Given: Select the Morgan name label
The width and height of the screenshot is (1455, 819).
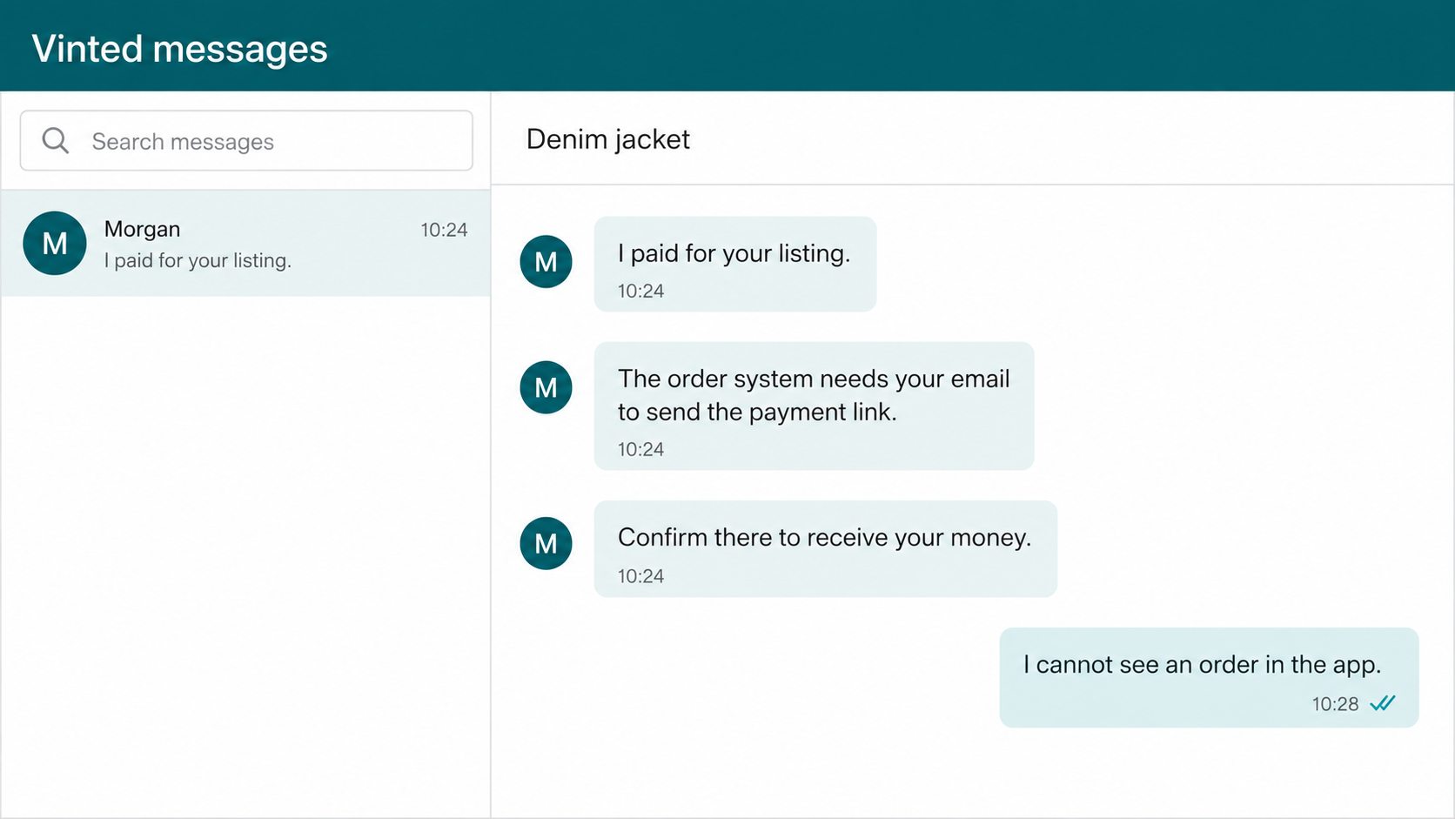Looking at the screenshot, I should point(142,229).
